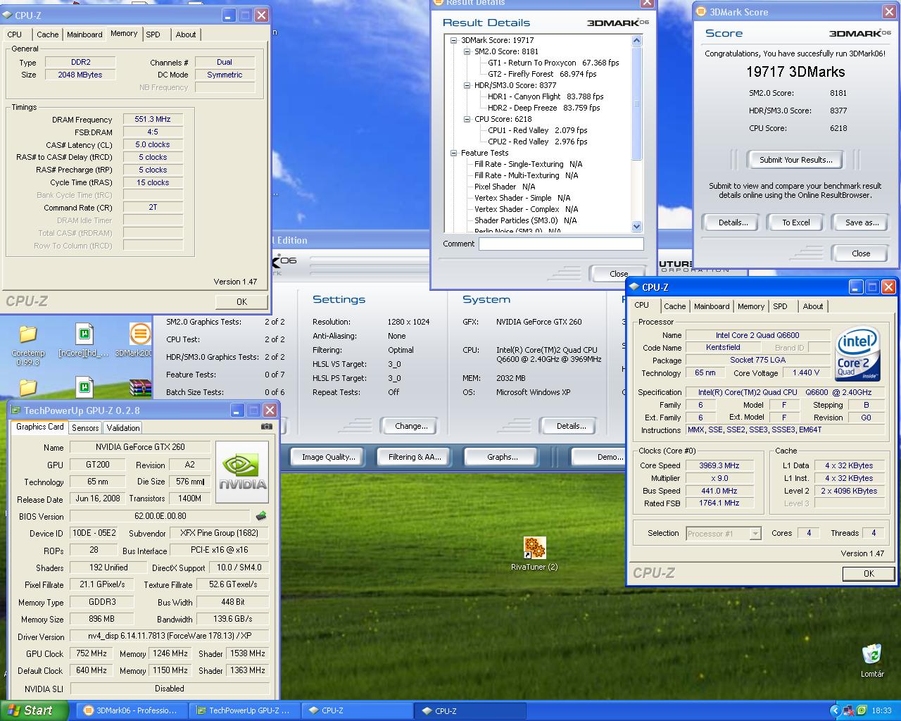Click the GPU-Z camera screenshot icon
This screenshot has width=901, height=721.
point(267,427)
